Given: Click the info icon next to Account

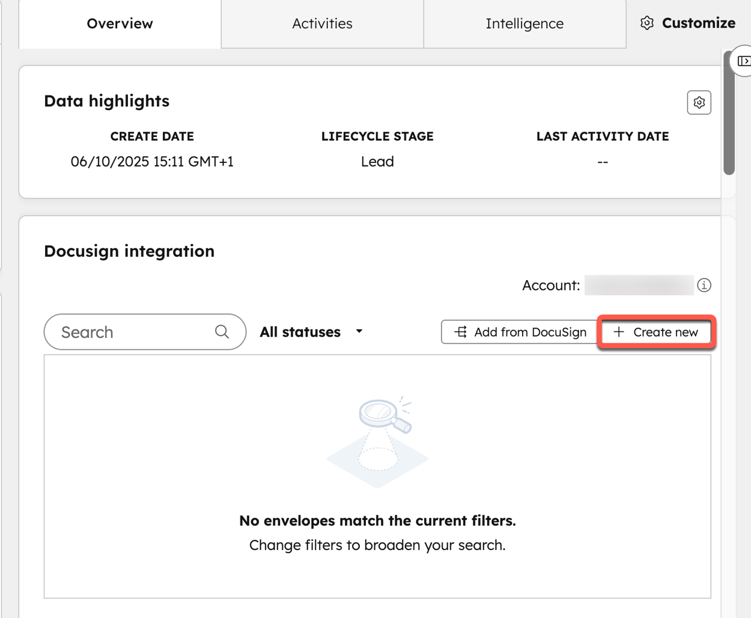Looking at the screenshot, I should coord(704,286).
